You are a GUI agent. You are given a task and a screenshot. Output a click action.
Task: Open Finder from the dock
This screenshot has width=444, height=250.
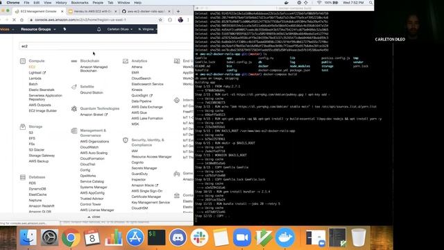point(28,237)
